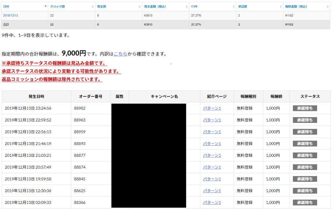Open パターン1 link for order 88845

(212, 179)
